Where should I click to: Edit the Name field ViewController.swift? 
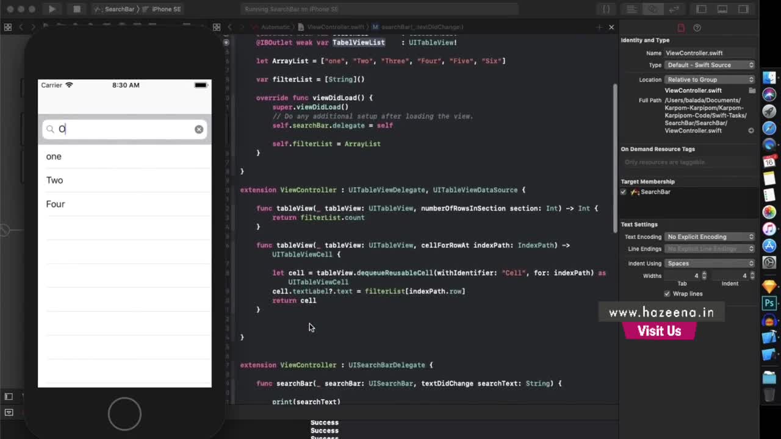click(x=709, y=53)
